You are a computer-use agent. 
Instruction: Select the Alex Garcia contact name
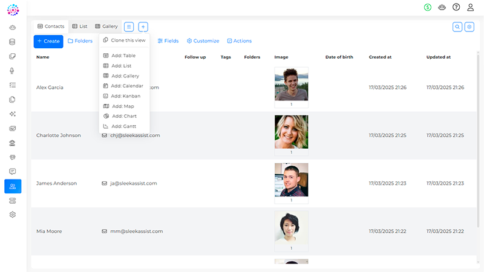tap(50, 88)
